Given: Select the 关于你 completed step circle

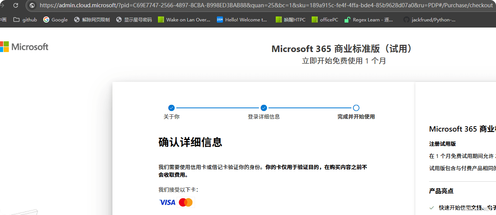Looking at the screenshot, I should coord(171,108).
